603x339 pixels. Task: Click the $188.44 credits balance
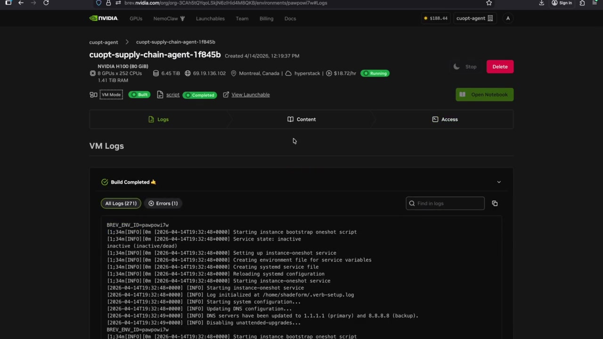436,18
